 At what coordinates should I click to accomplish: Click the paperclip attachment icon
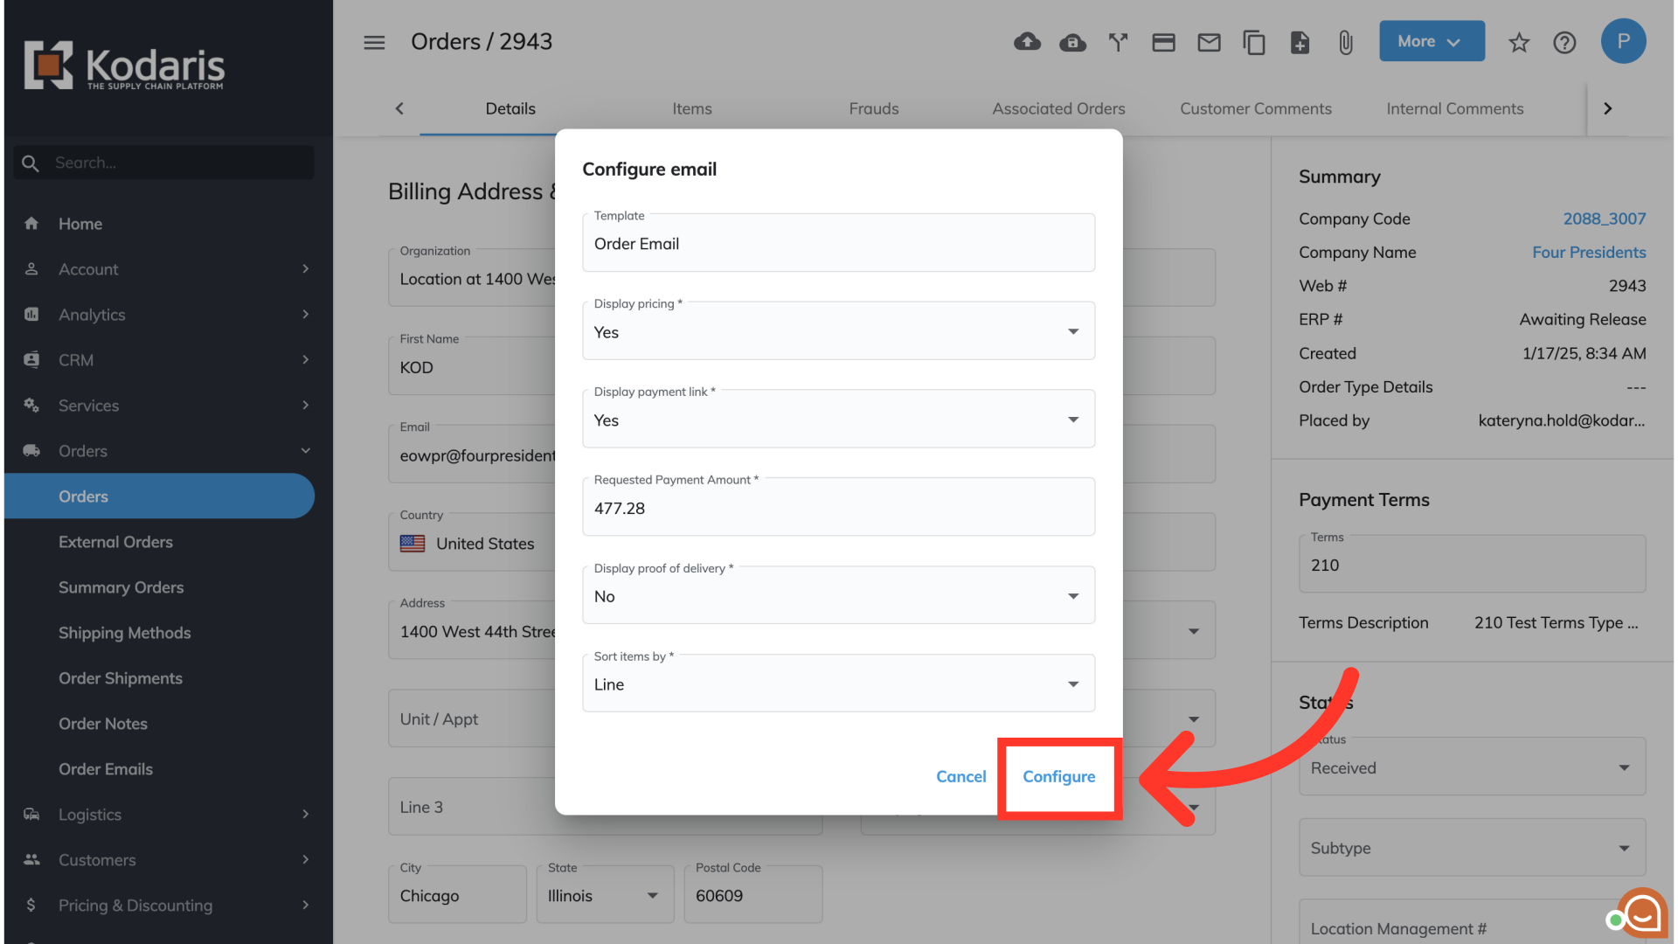coord(1345,42)
